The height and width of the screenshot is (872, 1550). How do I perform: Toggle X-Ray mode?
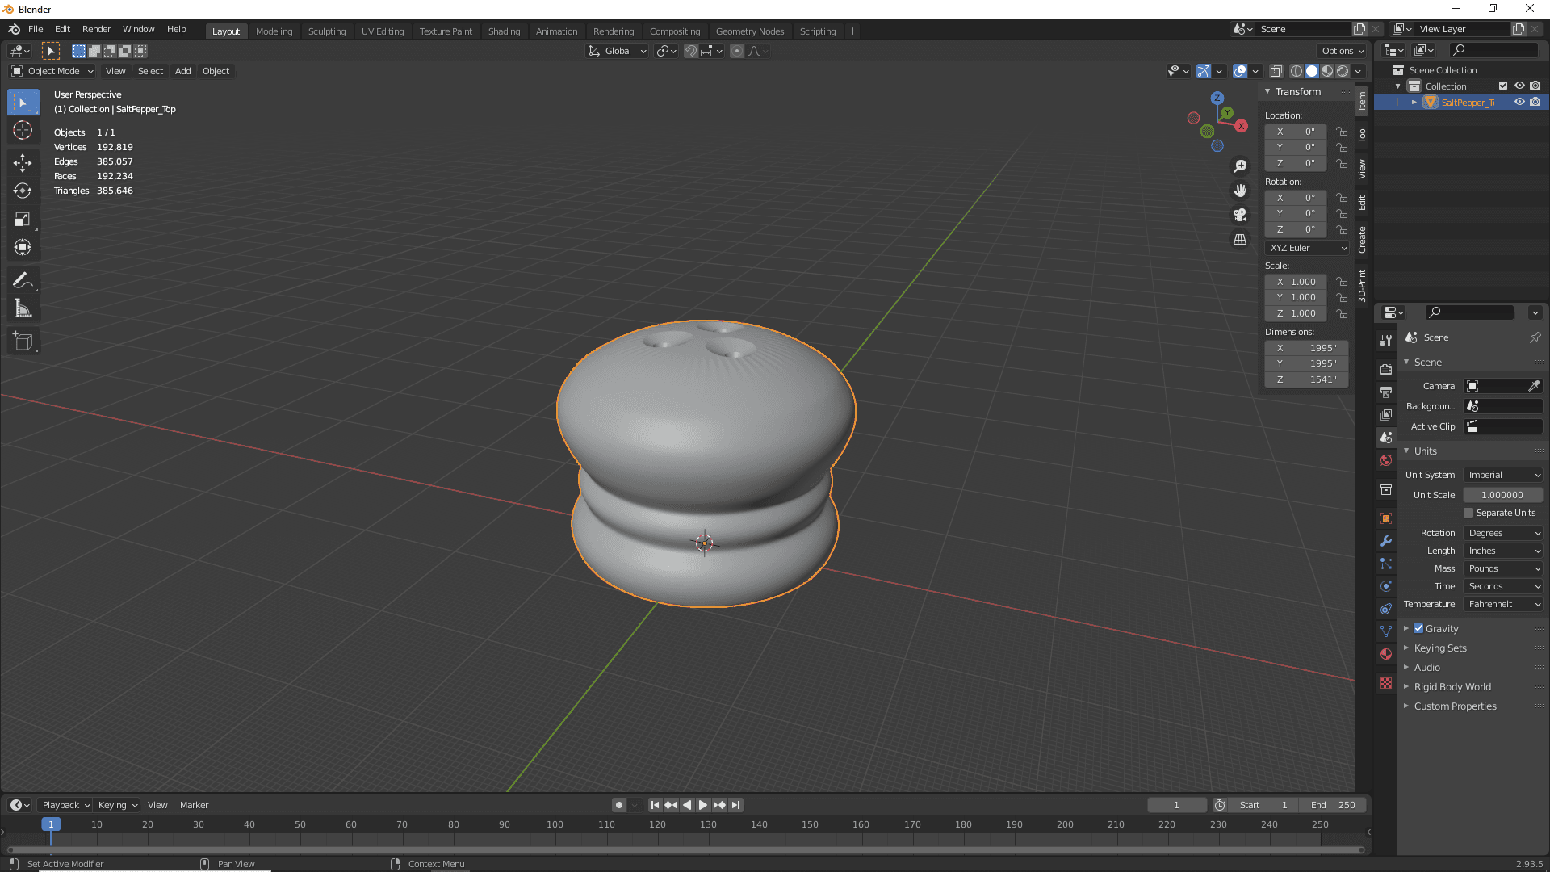(1276, 71)
